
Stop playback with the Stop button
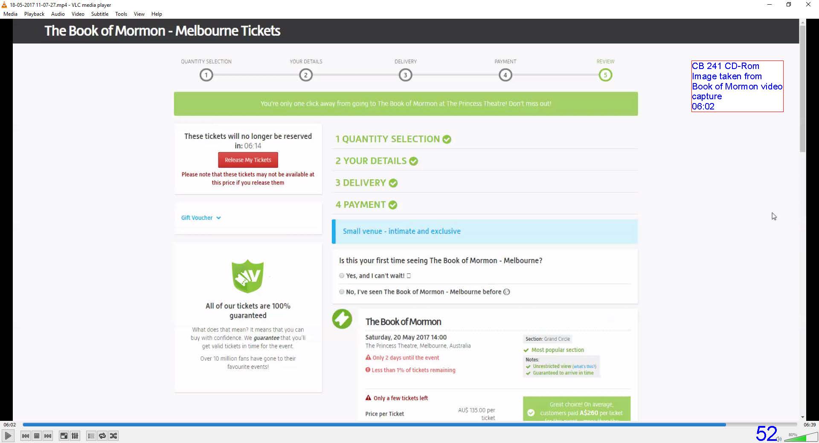pyautogui.click(x=37, y=436)
